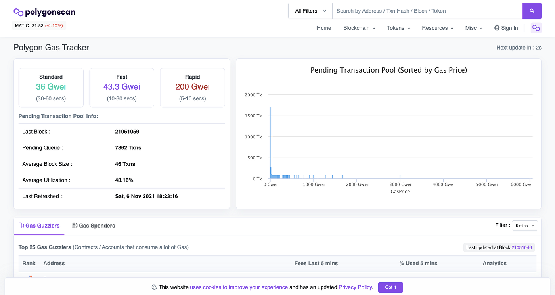Image resolution: width=555 pixels, height=295 pixels.
Task: Click the % Used 5 mins header
Action: point(418,263)
